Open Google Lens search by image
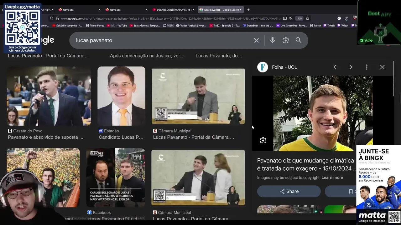This screenshot has height=225, width=401. point(285,40)
